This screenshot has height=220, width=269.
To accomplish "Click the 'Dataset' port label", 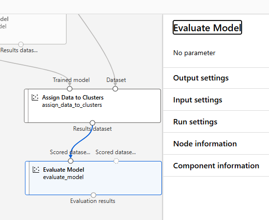I will (116, 80).
